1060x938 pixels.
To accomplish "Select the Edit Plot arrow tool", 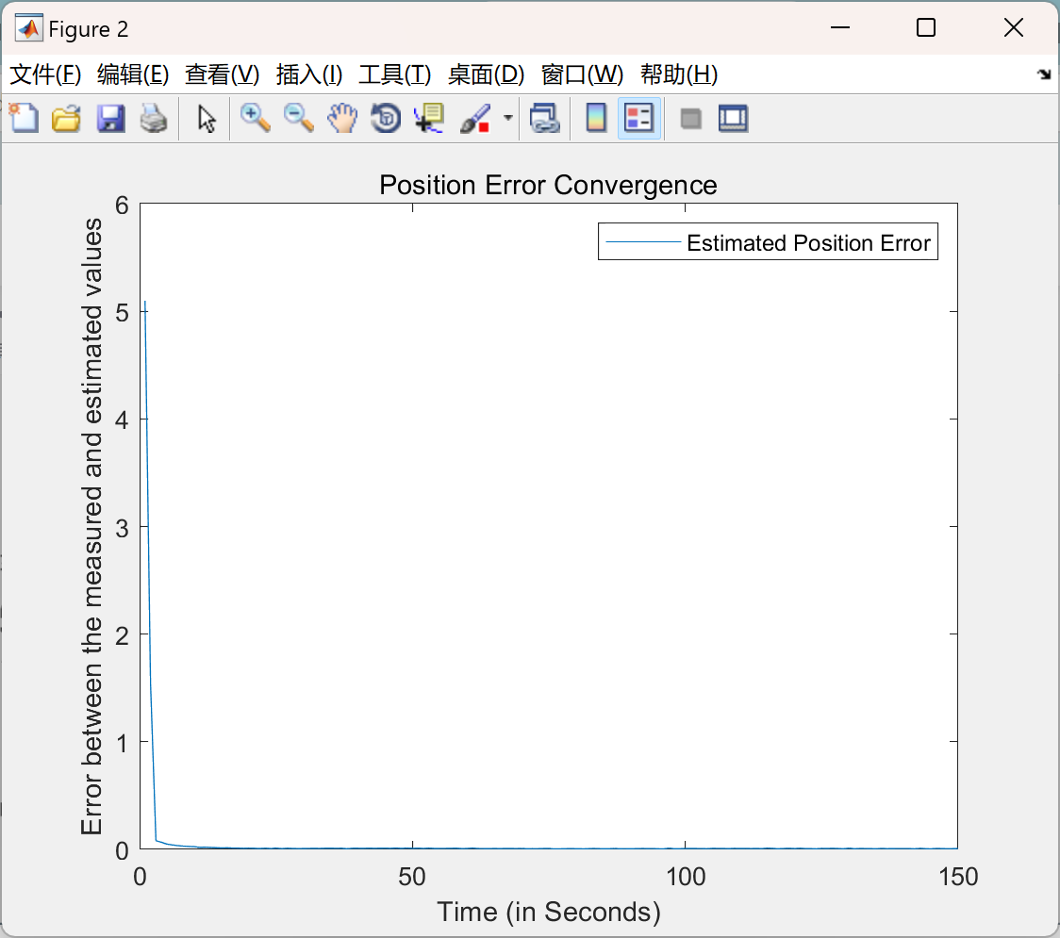I will (207, 119).
